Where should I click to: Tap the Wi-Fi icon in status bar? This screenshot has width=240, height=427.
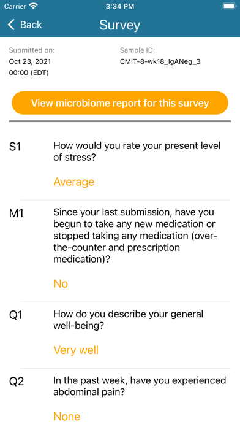pyautogui.click(x=34, y=6)
